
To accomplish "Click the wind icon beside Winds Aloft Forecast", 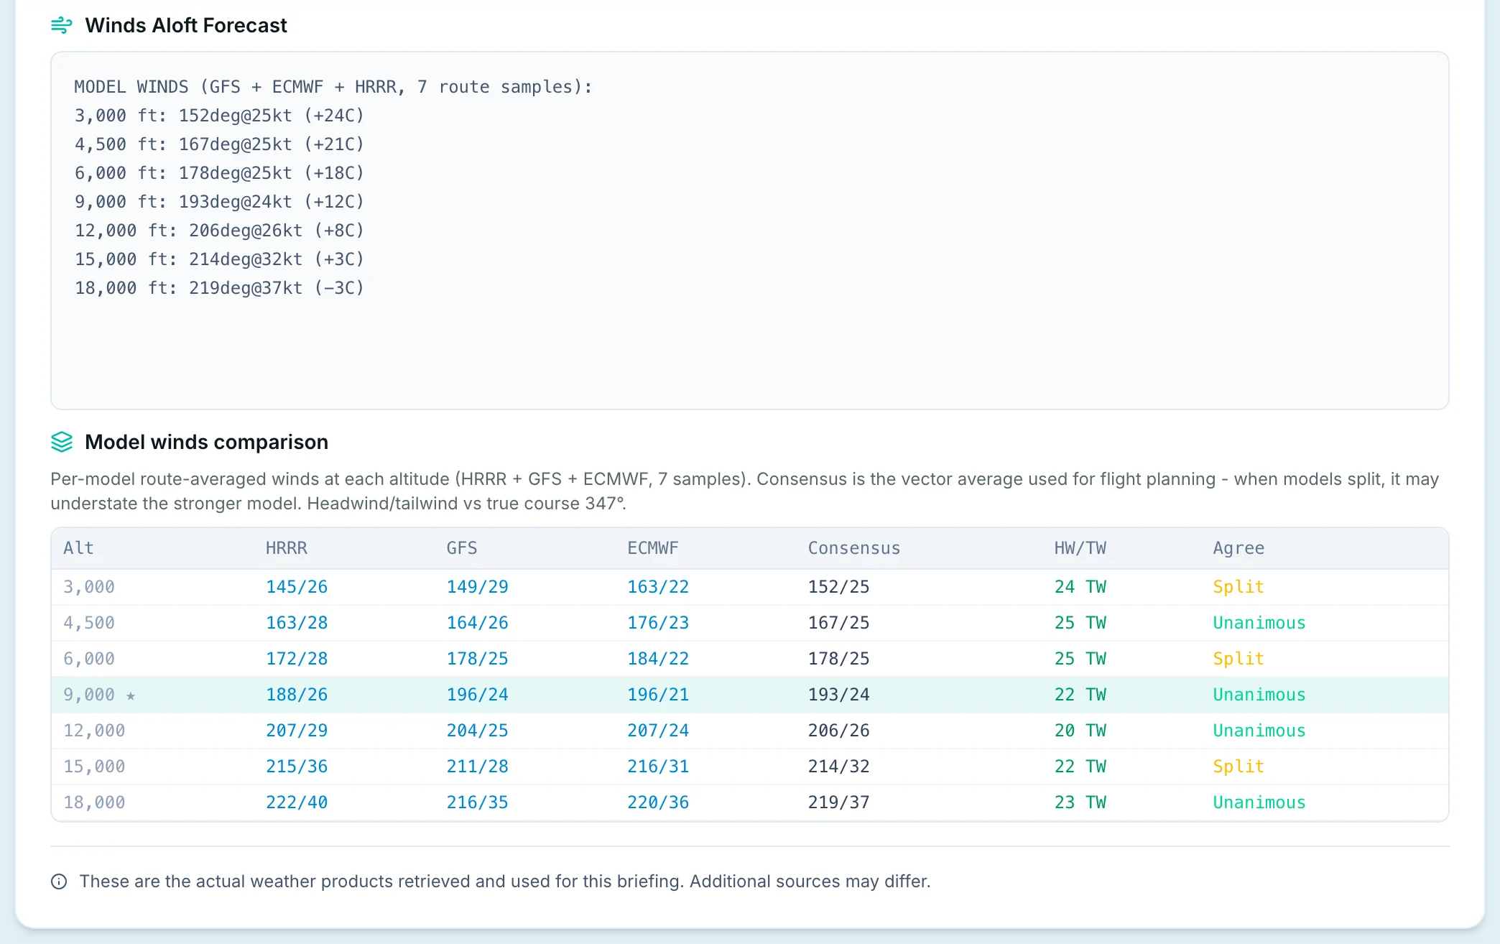I will point(62,25).
